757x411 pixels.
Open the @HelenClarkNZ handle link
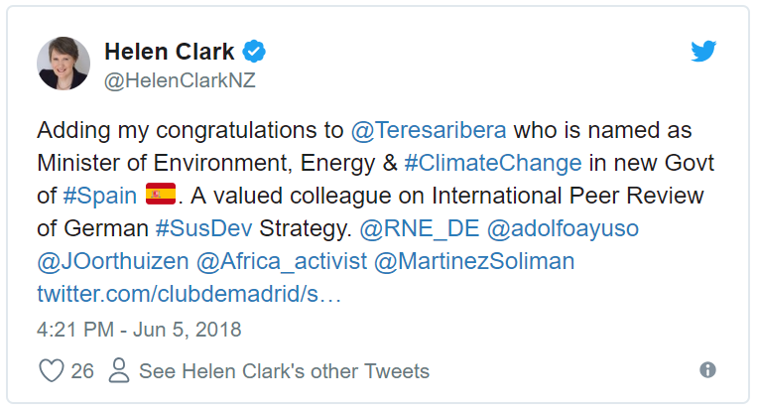[180, 81]
